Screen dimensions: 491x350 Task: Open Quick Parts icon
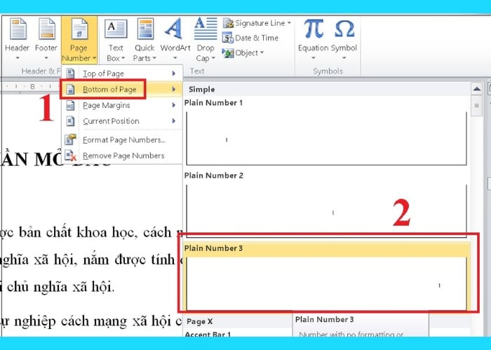pyautogui.click(x=145, y=29)
